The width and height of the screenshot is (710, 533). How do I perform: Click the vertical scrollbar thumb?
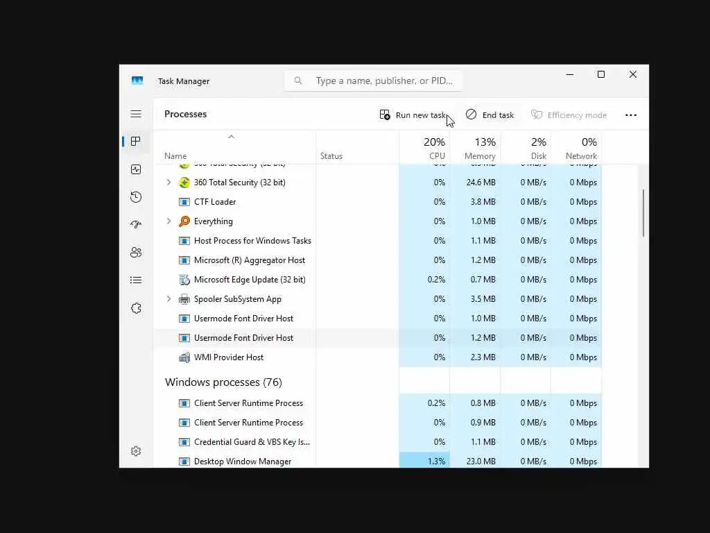click(x=643, y=213)
